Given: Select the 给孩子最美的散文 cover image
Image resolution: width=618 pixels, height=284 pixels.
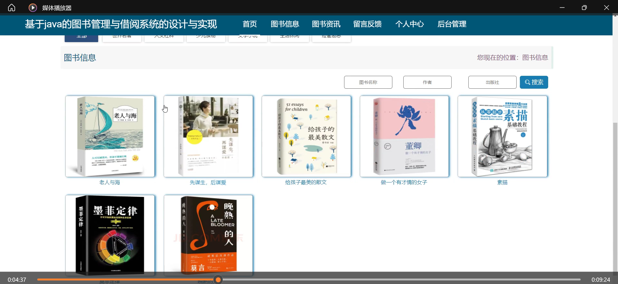Looking at the screenshot, I should click(x=306, y=136).
